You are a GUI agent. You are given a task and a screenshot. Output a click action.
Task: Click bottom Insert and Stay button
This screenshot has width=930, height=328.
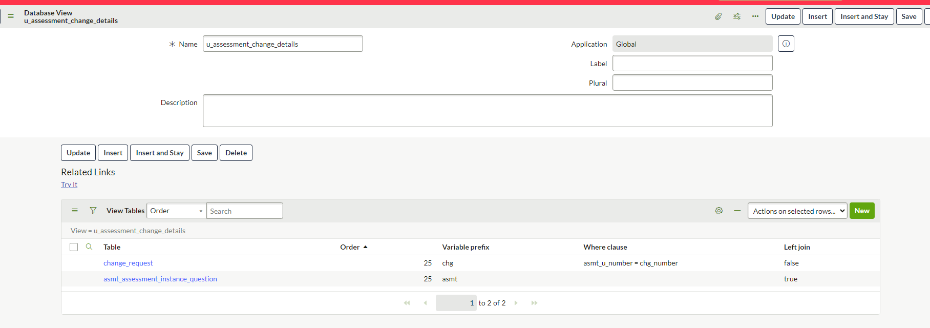coord(160,153)
